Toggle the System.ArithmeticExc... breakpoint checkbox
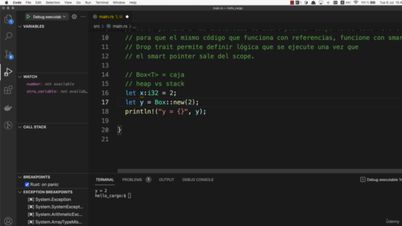The height and width of the screenshot is (226, 402). click(x=31, y=214)
